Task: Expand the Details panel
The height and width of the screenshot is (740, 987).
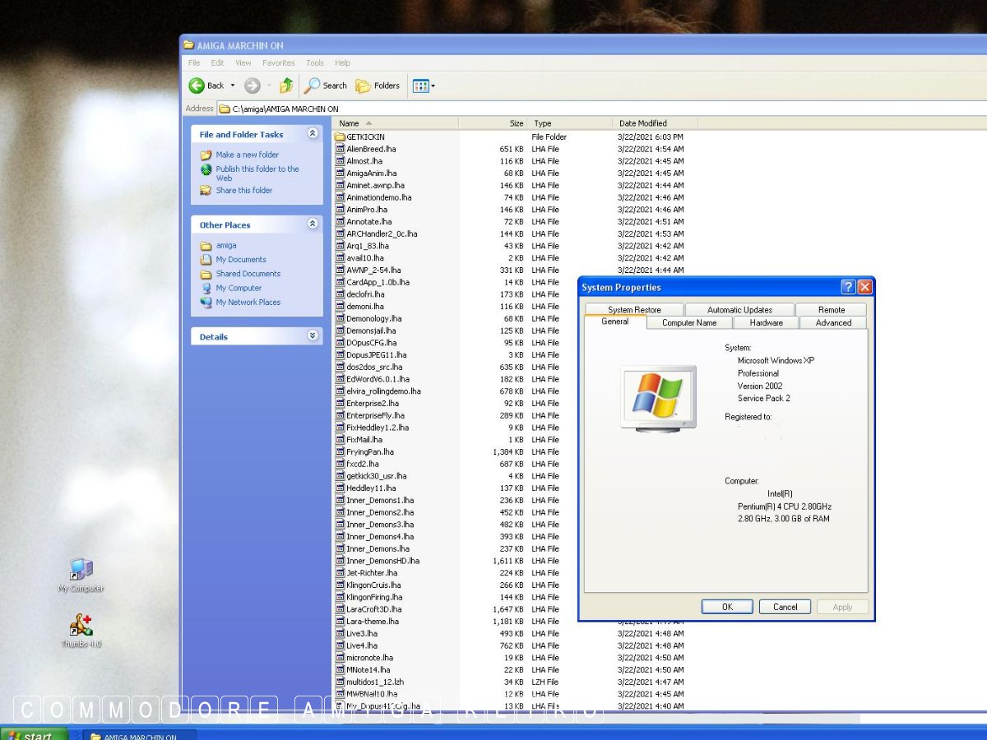Action: tap(313, 336)
